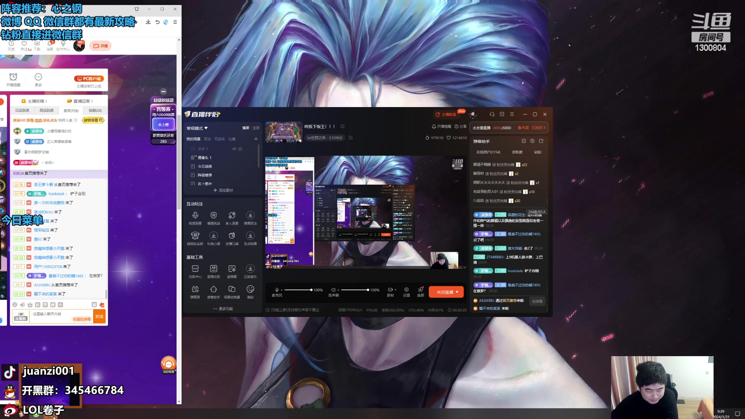Screen dimensions: 745x419
Task: Open 福星挑战 challenge icon
Action: (213, 216)
